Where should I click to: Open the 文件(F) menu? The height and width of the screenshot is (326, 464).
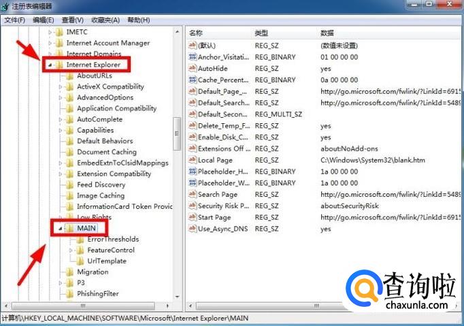[14, 20]
